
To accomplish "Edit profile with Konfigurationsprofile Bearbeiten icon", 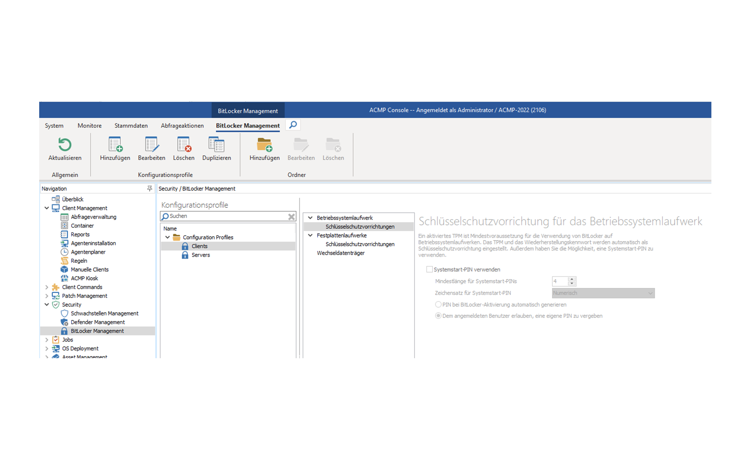I will pos(152,145).
